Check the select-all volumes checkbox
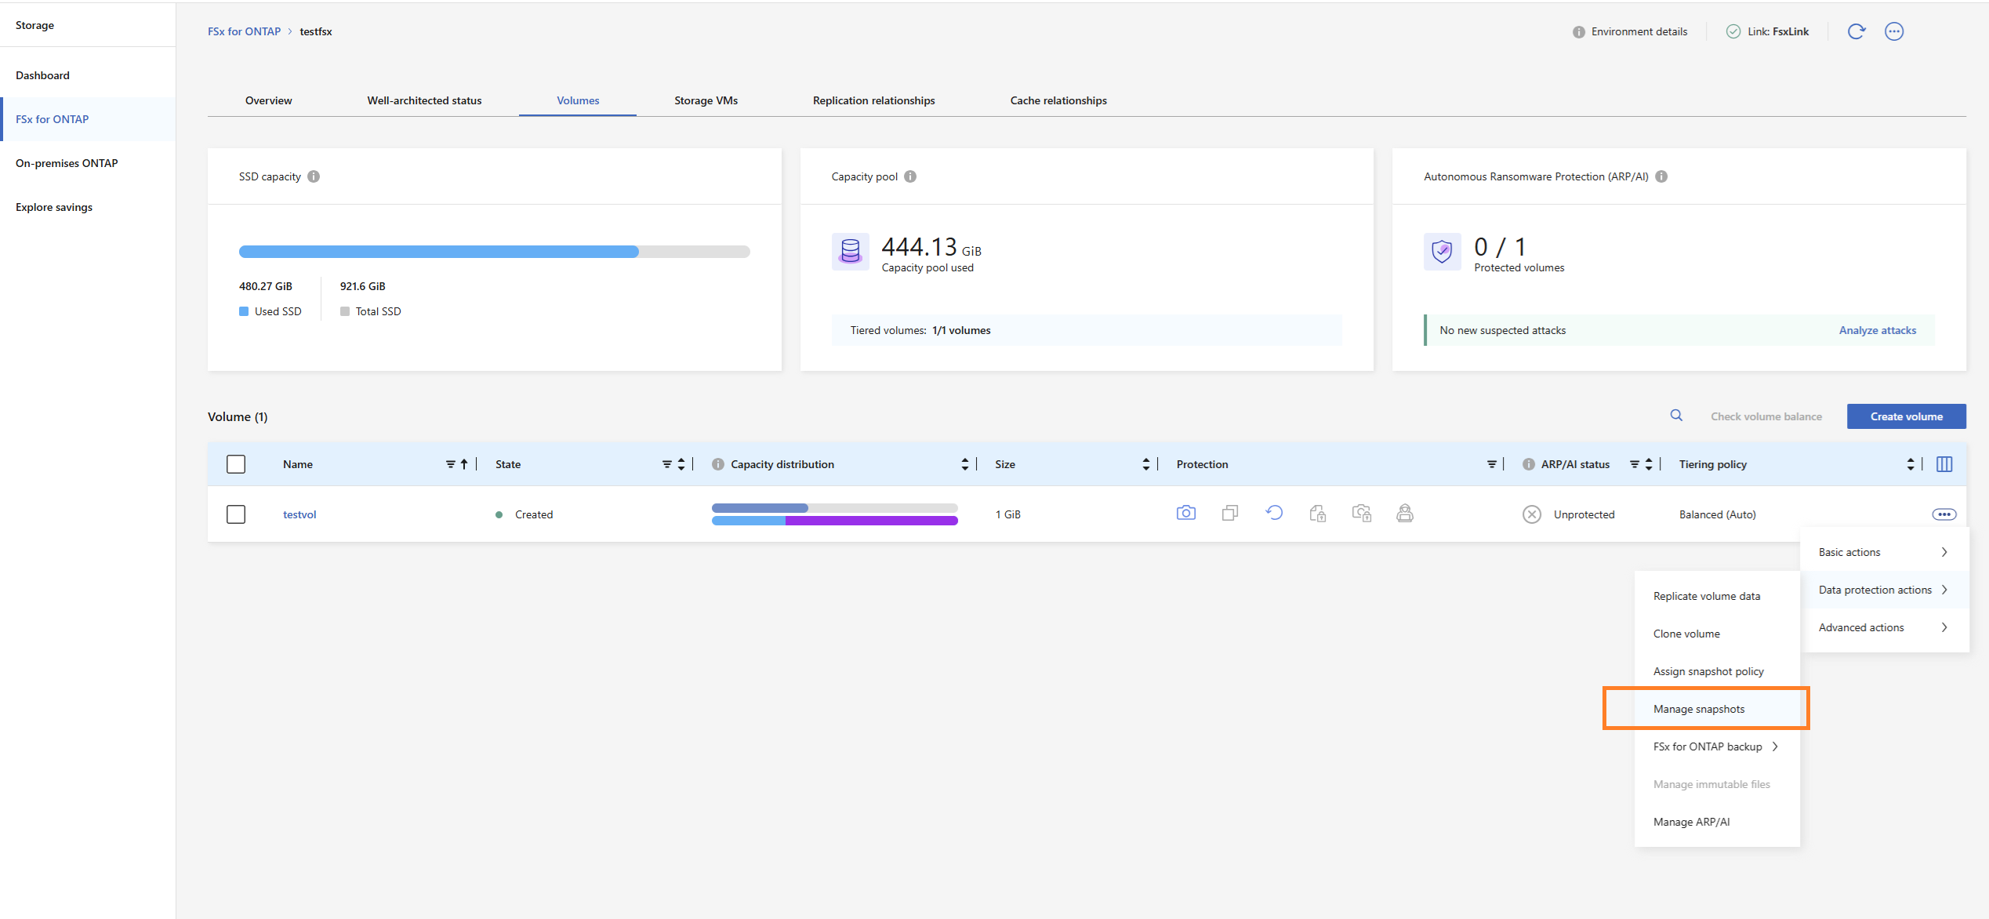Image resolution: width=1989 pixels, height=919 pixels. 236,464
